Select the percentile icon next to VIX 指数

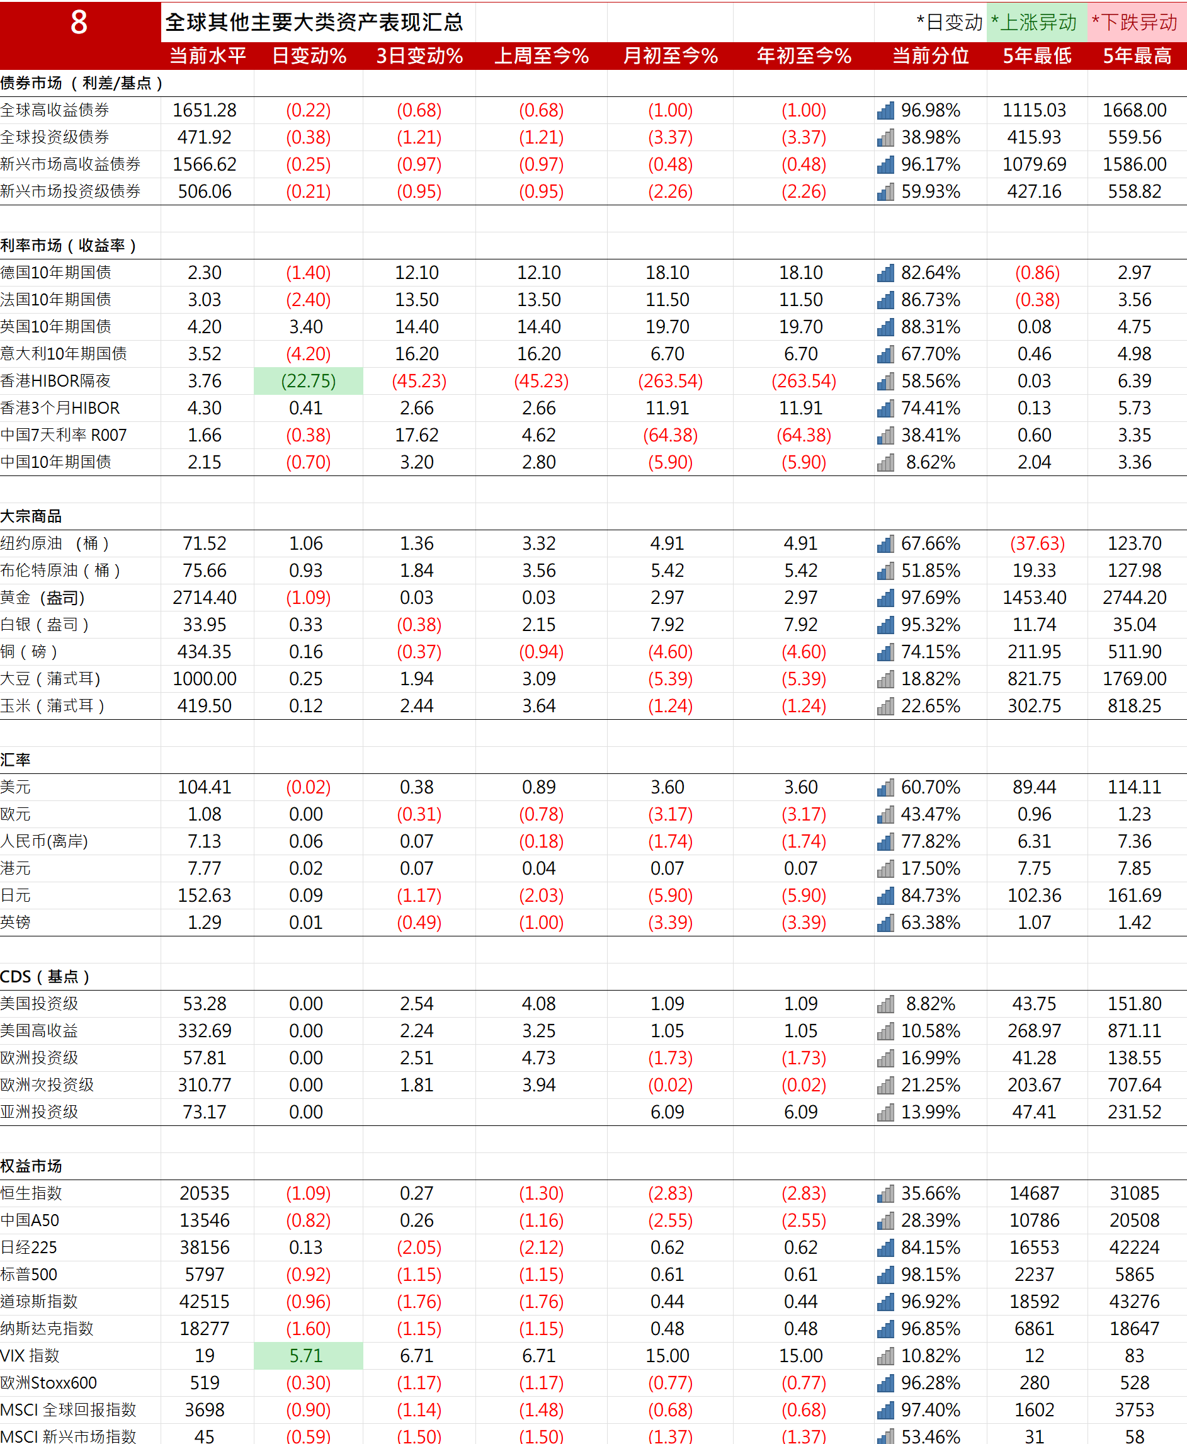(885, 1356)
